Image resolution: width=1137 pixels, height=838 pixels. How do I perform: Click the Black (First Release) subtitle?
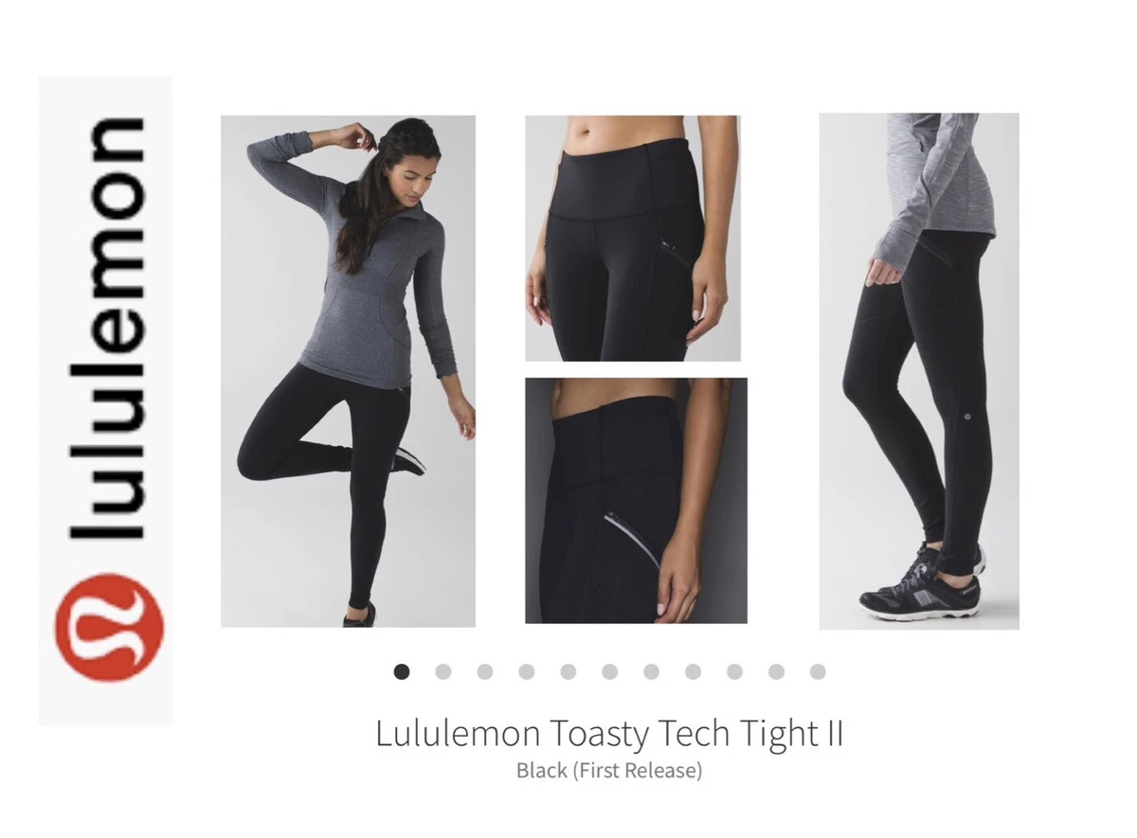(609, 771)
